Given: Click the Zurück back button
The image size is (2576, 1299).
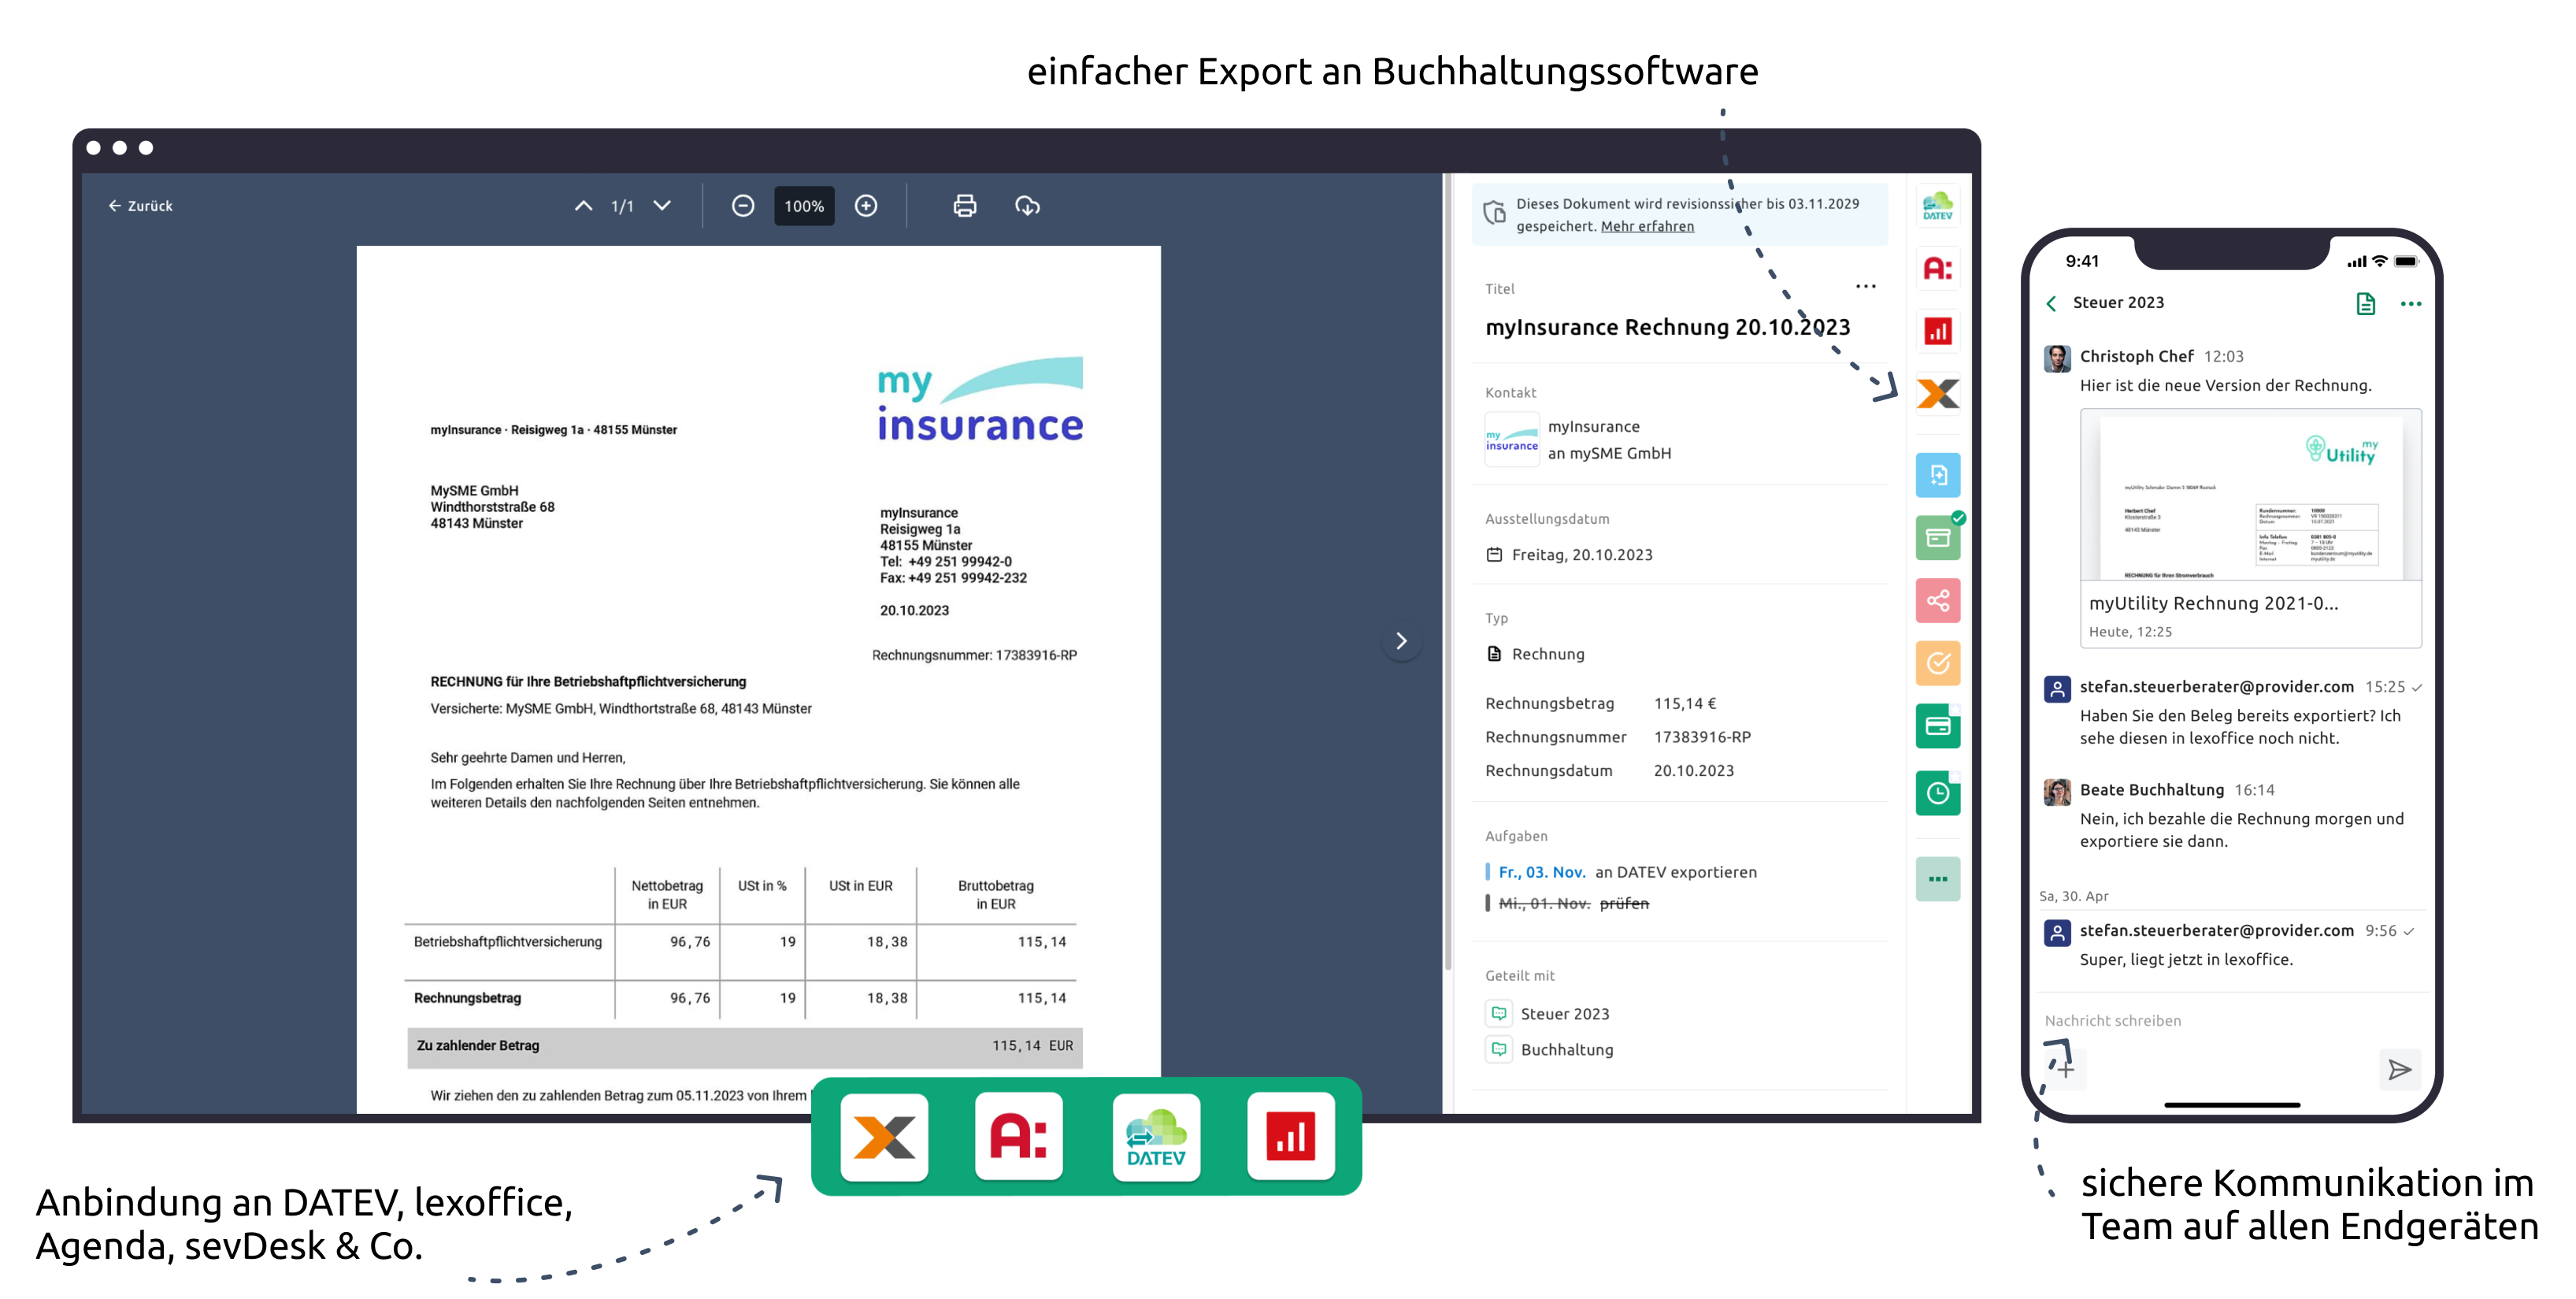Looking at the screenshot, I should 141,206.
